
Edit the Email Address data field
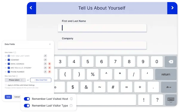(45, 64)
